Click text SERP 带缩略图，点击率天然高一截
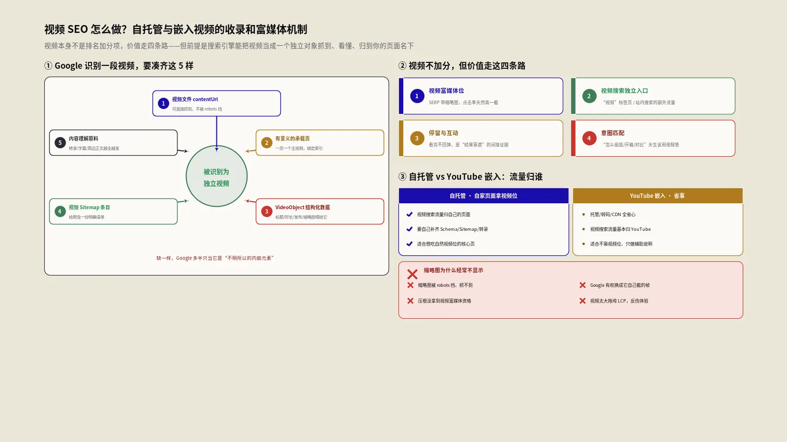 tap(463, 103)
